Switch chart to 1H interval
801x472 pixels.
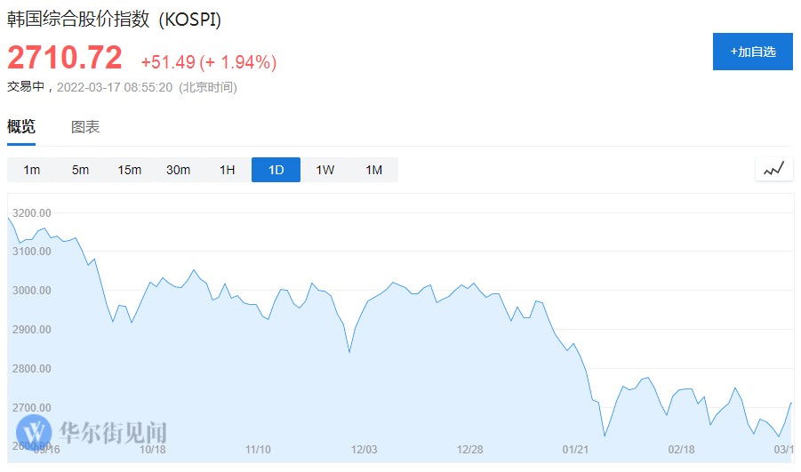[x=228, y=170]
